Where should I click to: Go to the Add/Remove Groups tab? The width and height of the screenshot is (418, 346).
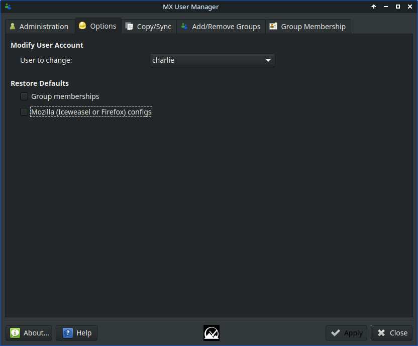tap(221, 27)
